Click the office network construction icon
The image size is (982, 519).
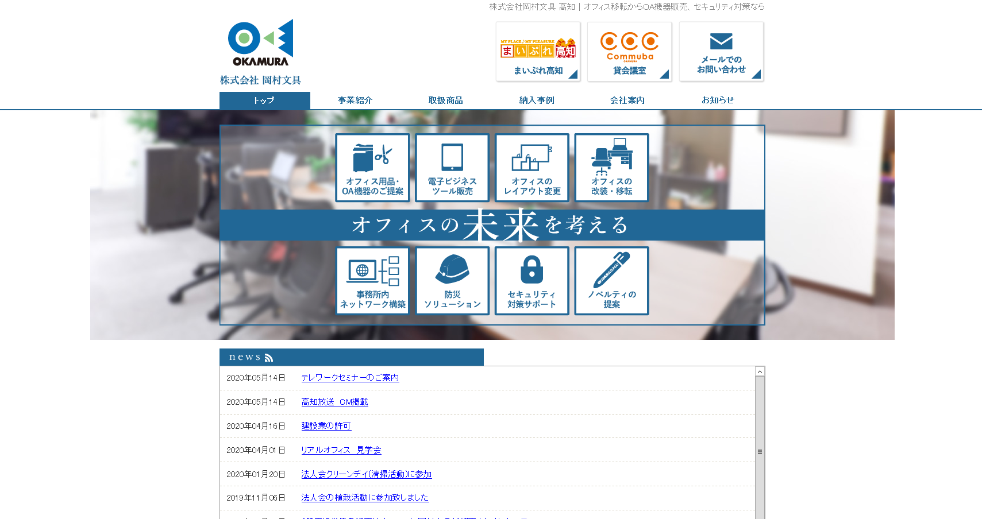(372, 281)
